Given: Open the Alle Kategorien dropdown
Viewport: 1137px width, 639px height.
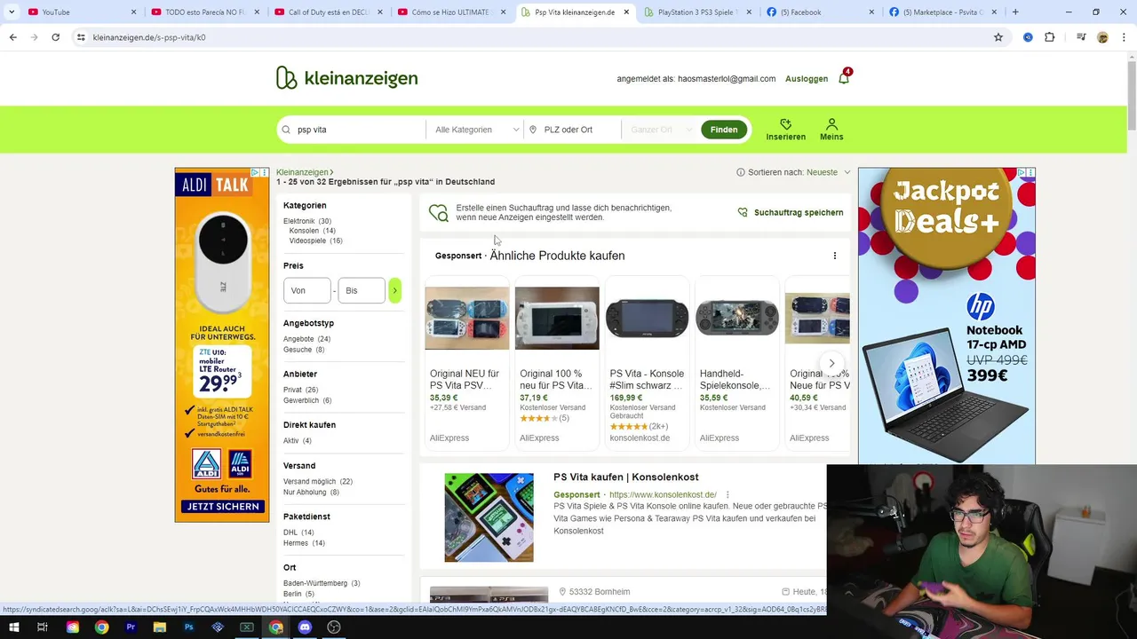Looking at the screenshot, I should click(476, 130).
